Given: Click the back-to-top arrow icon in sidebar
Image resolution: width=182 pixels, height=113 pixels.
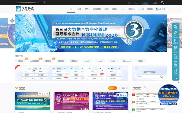Looking at the screenshot, I should (176, 78).
